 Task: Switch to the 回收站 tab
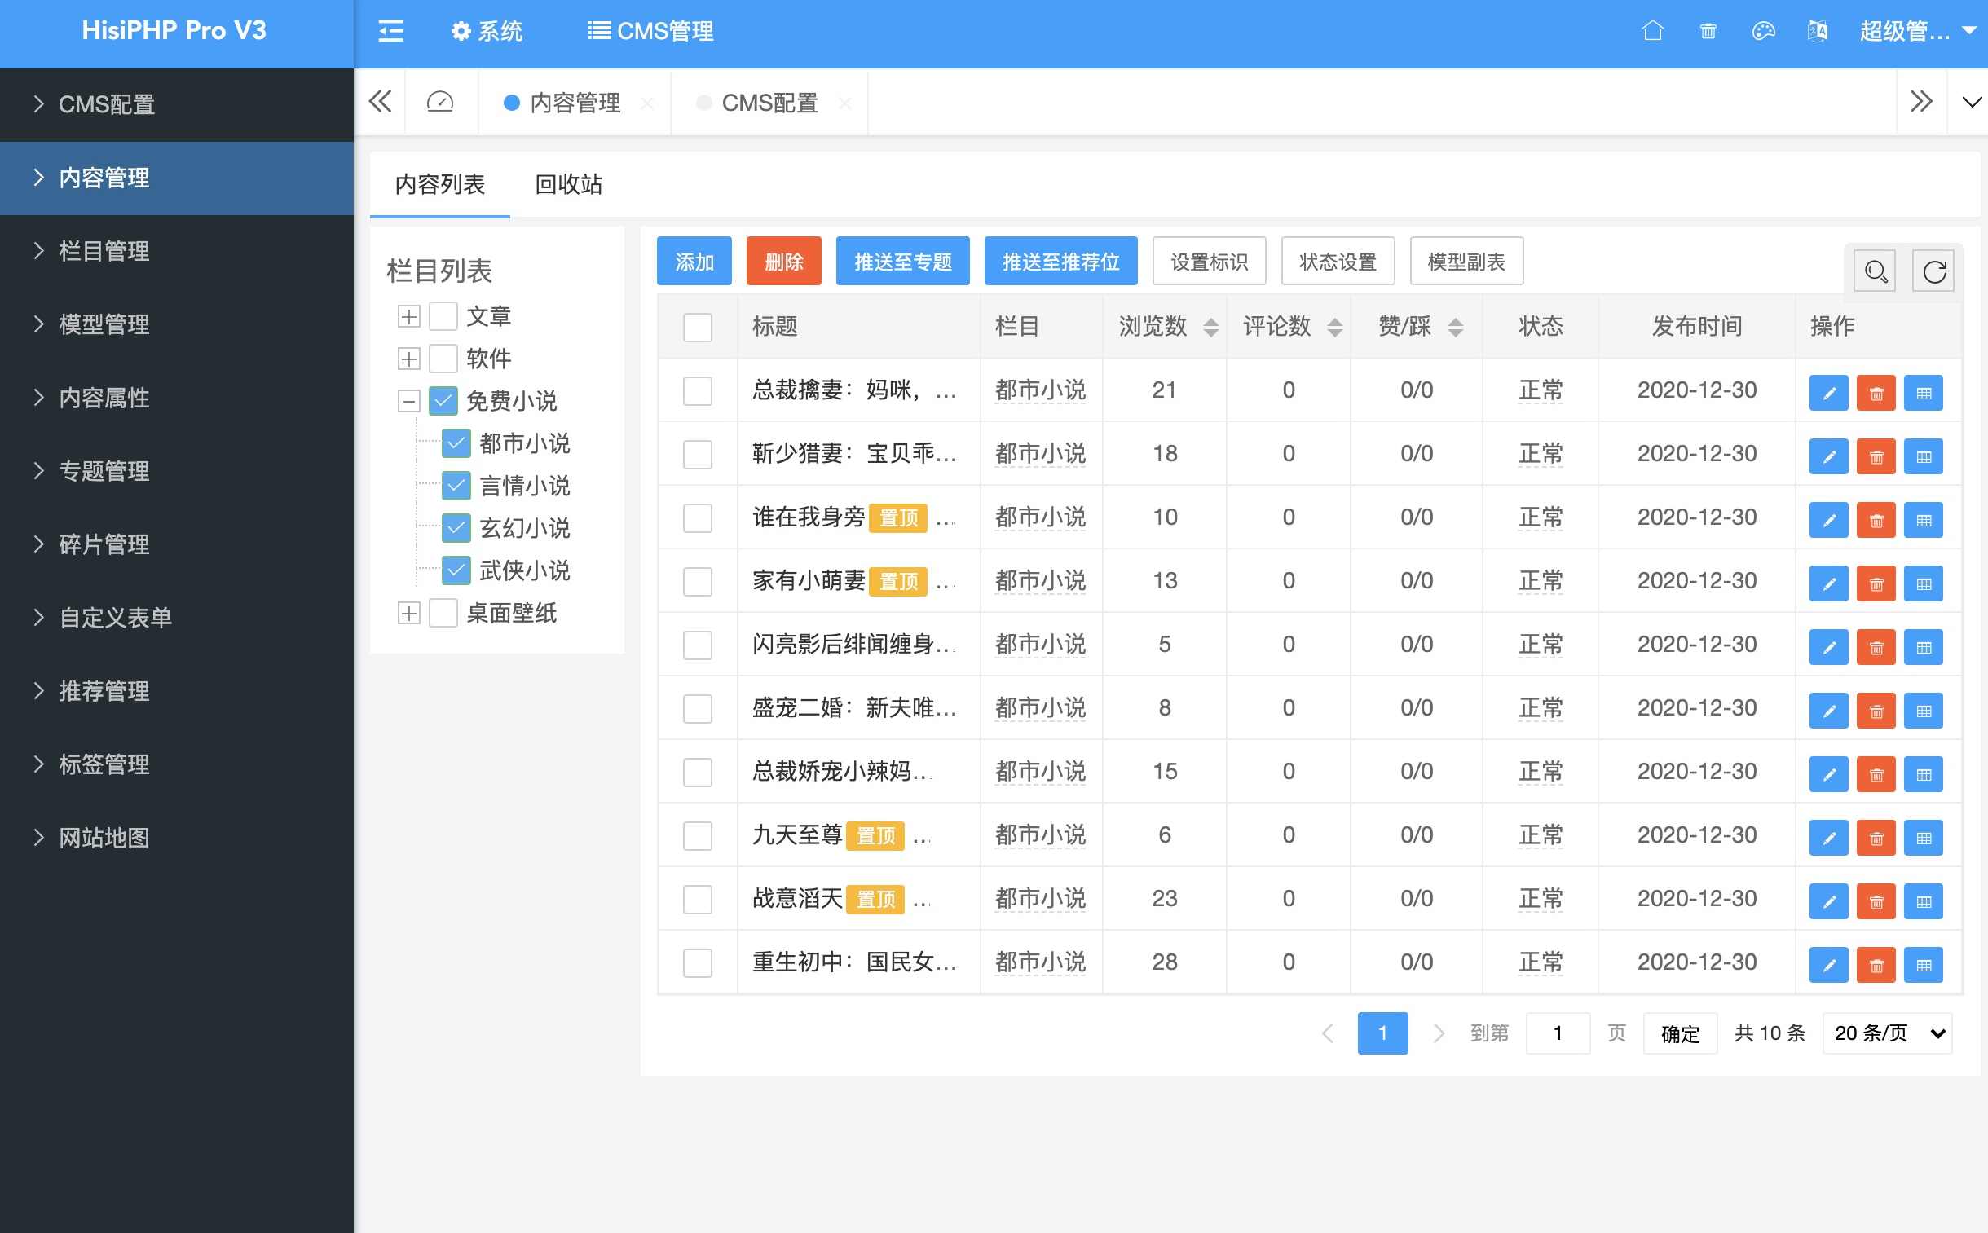coord(567,185)
